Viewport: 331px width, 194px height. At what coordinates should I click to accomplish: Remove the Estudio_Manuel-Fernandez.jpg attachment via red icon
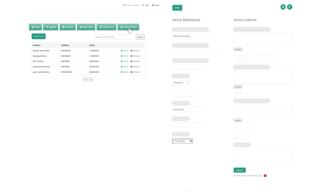(265, 176)
